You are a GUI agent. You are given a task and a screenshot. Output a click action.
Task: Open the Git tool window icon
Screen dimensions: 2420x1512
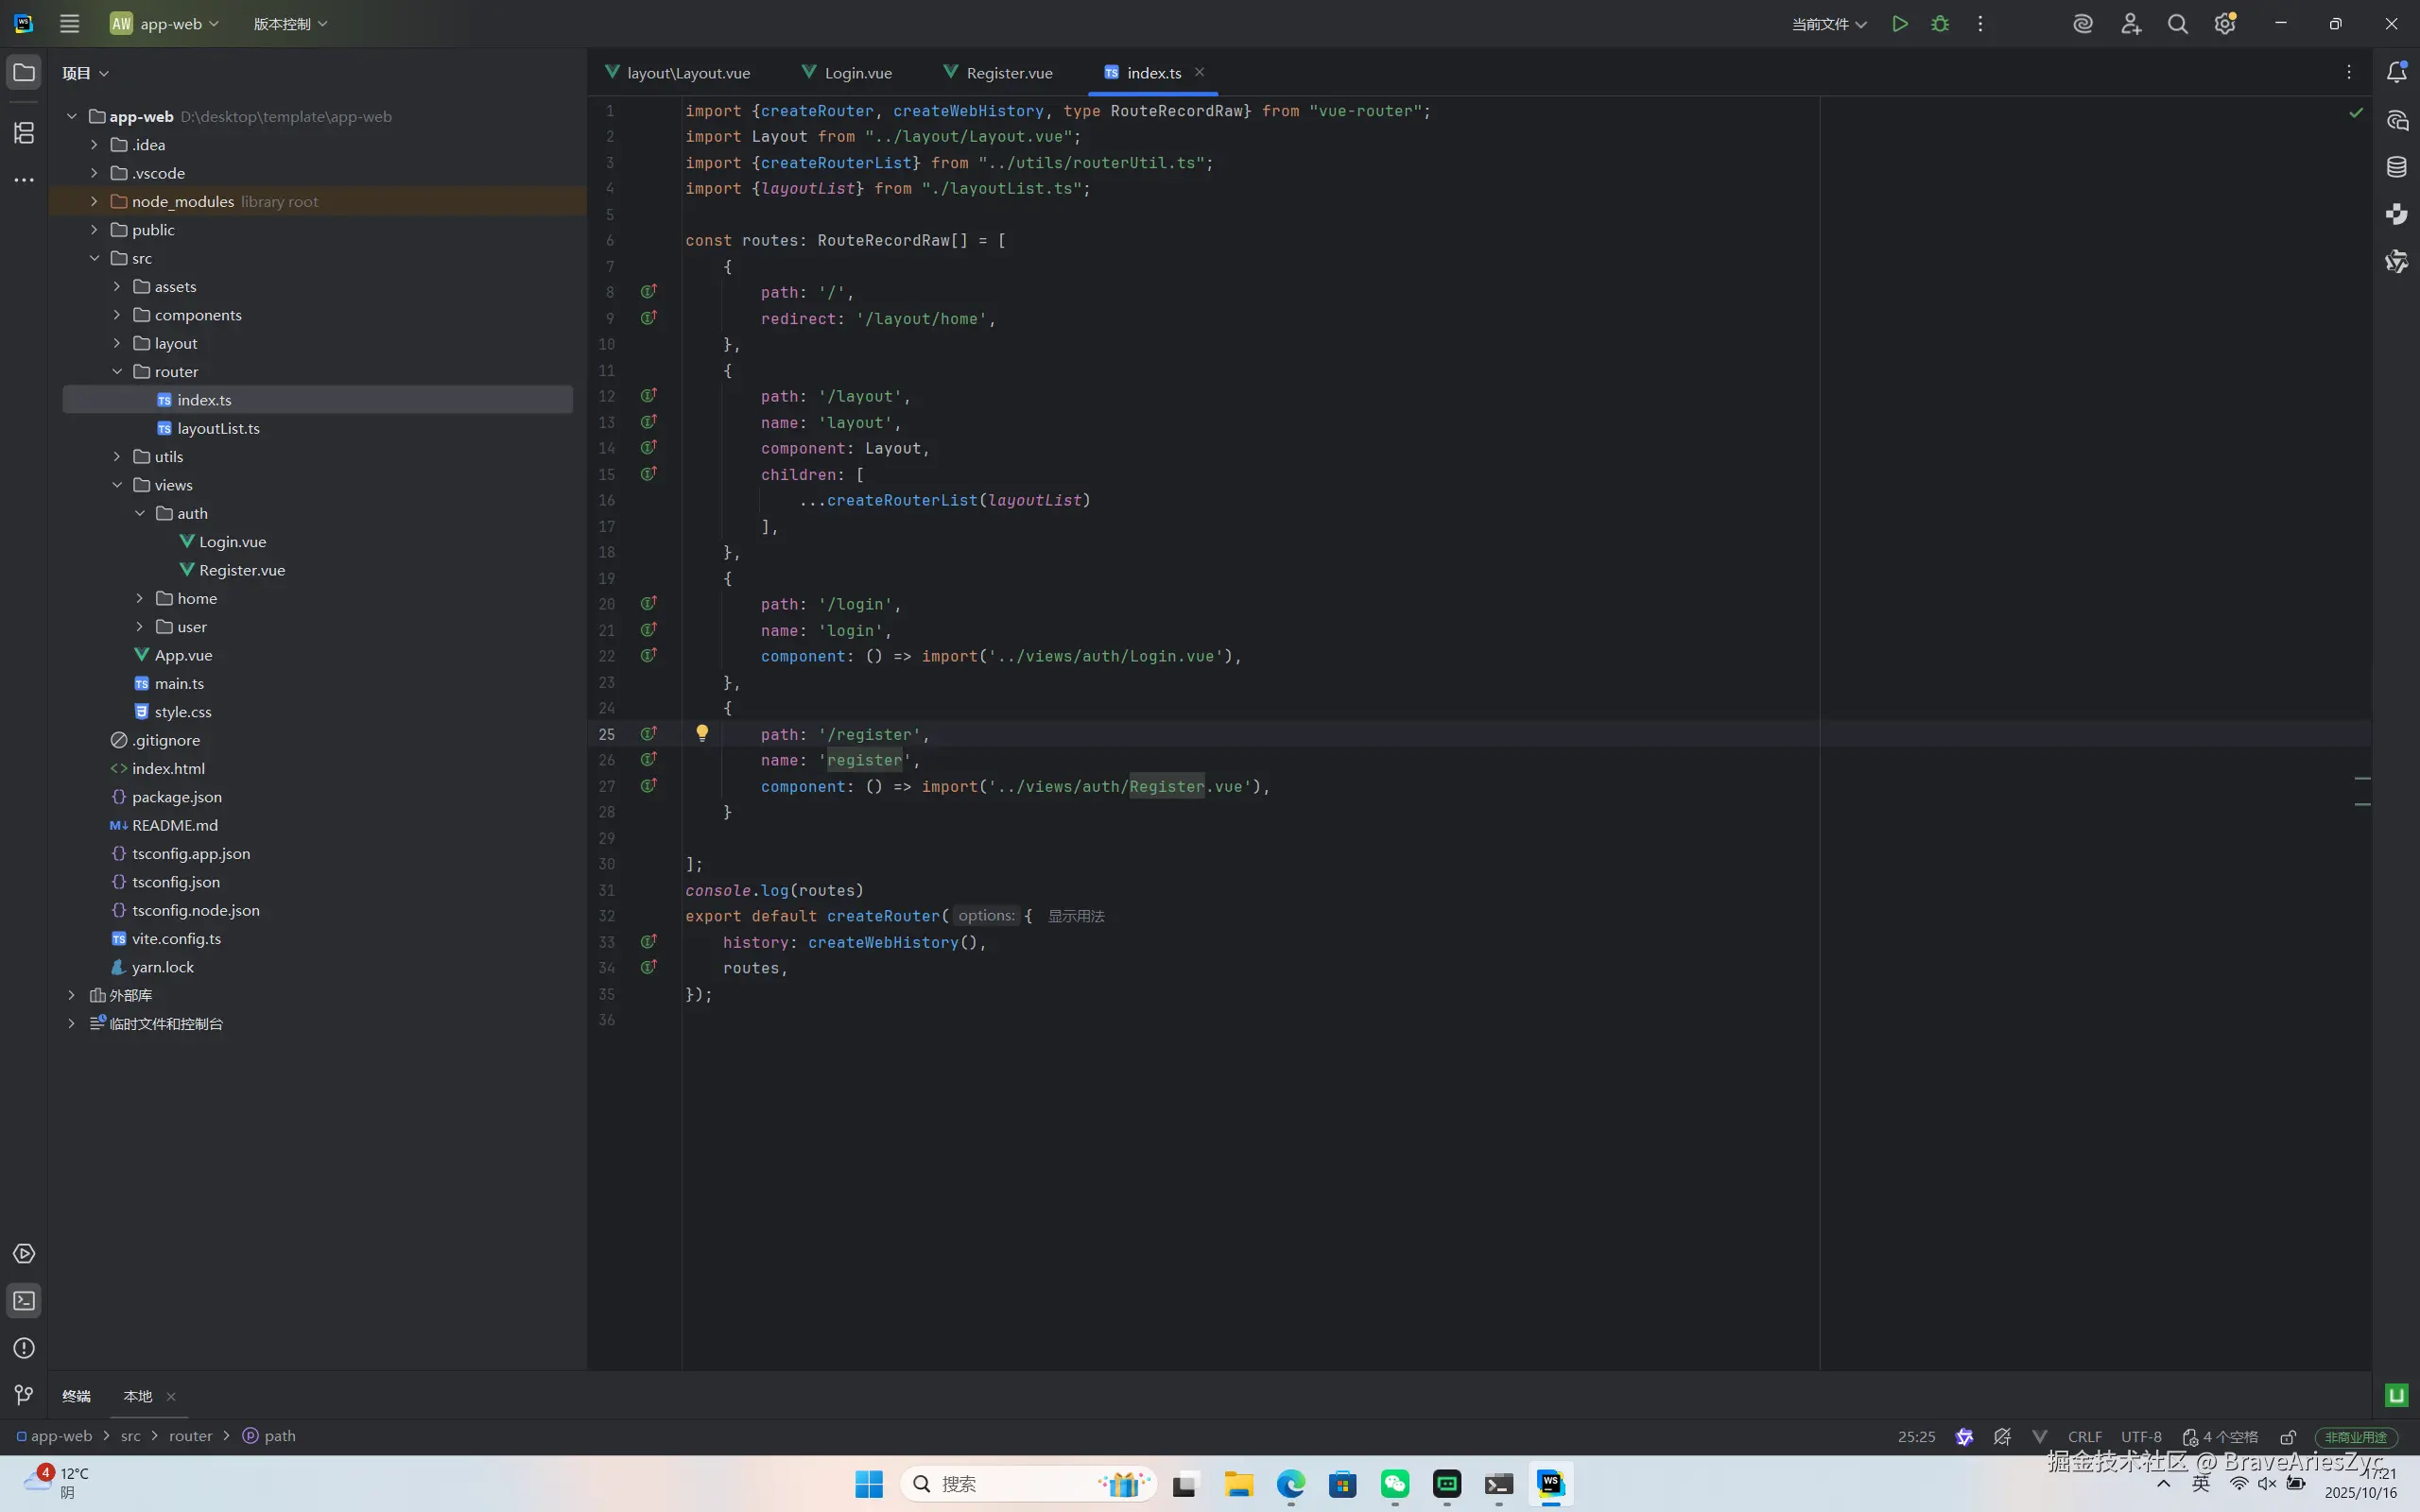24,1395
